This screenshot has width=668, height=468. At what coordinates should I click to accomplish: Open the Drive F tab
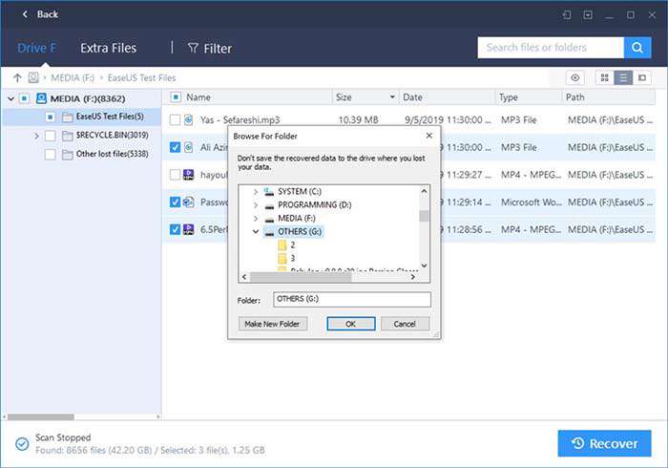pos(36,48)
